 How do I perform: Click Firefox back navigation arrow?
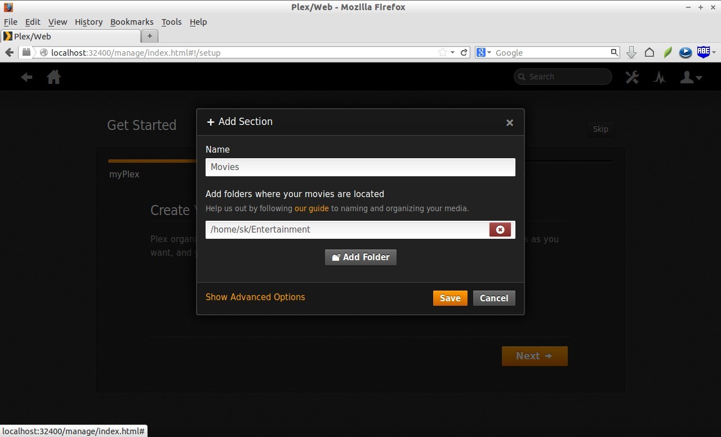point(9,52)
